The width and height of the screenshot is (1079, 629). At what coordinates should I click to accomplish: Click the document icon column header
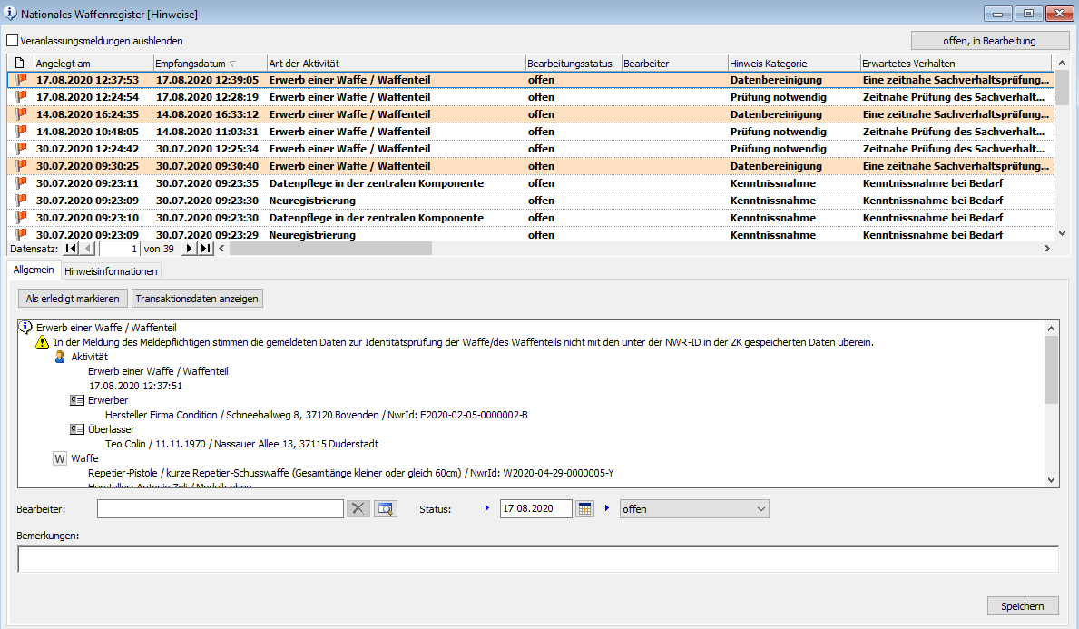[20, 64]
